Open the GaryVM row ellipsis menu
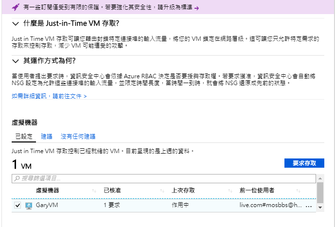This screenshot has width=335, height=227. (309, 206)
